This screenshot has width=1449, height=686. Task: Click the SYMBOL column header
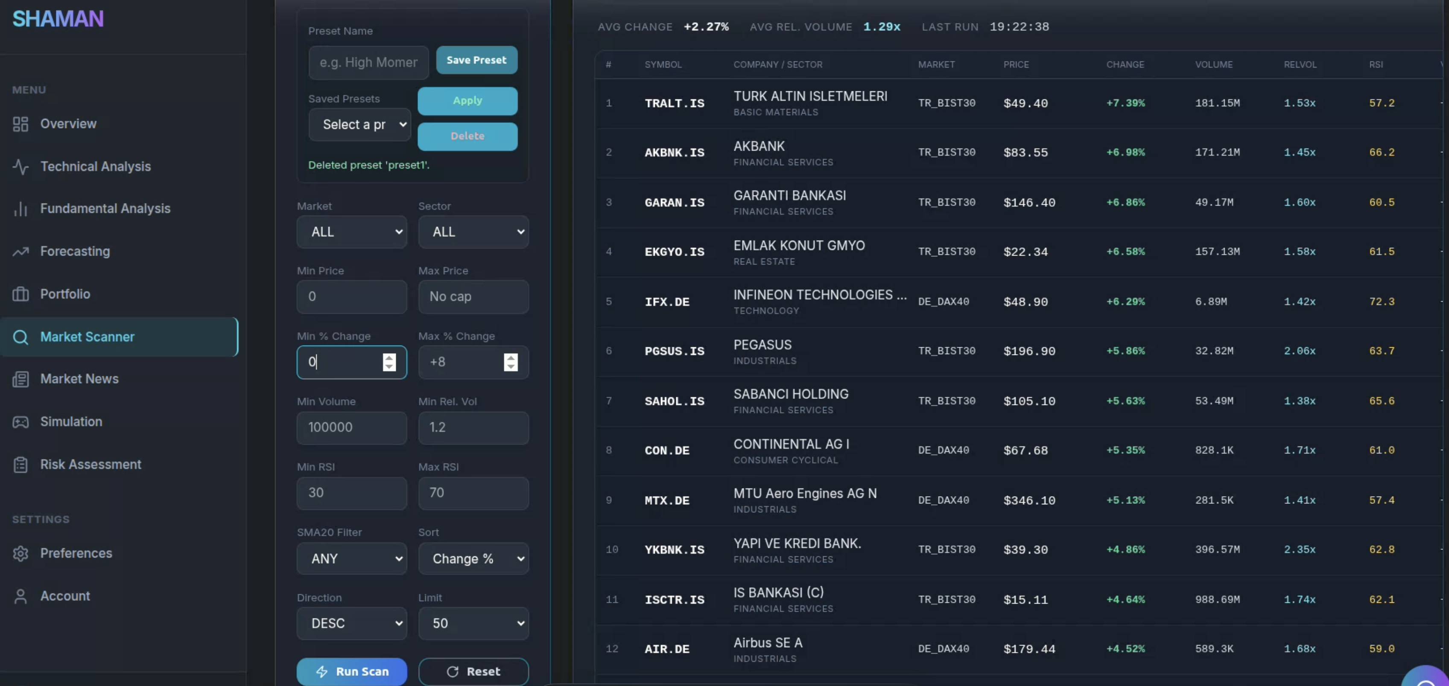pos(663,65)
